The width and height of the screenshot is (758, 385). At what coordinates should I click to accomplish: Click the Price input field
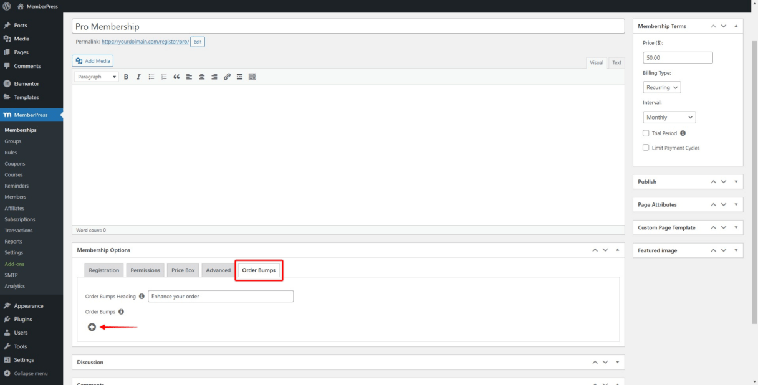[x=678, y=57]
